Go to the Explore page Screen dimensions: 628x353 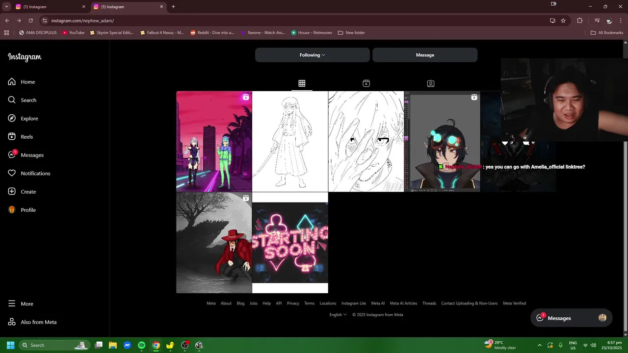[x=23, y=119]
